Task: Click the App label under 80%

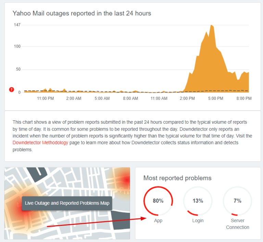Action: tap(158, 220)
